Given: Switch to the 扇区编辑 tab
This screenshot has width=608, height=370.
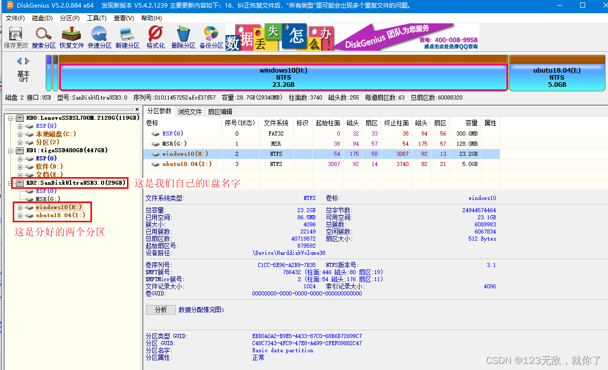Looking at the screenshot, I should click(x=220, y=112).
